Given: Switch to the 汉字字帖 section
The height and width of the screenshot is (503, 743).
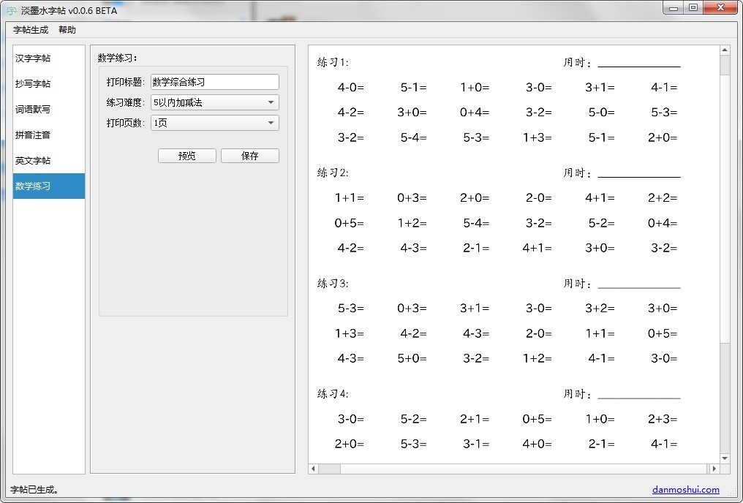Looking at the screenshot, I should click(33, 58).
